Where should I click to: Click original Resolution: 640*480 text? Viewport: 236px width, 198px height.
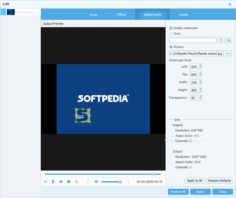pos(189,130)
